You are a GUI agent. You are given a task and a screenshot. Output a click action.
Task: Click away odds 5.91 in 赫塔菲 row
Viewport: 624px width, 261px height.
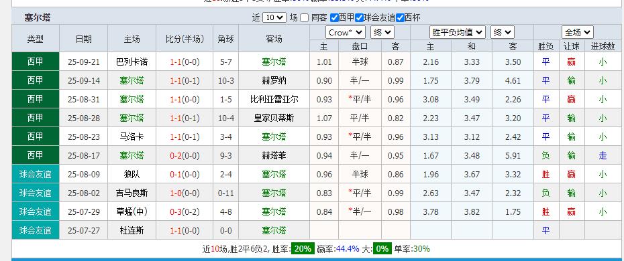(513, 155)
